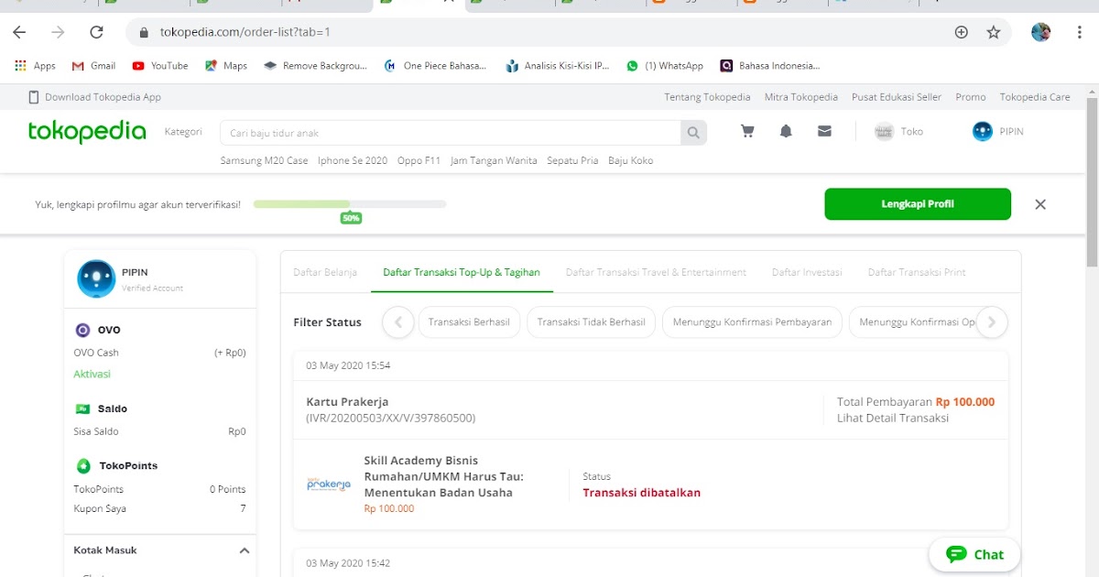
Task: Open notifications bell icon
Action: [786, 132]
